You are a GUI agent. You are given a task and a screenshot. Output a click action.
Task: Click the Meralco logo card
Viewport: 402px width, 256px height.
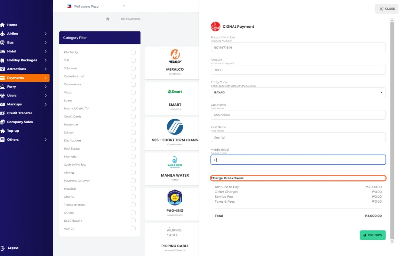tap(175, 56)
